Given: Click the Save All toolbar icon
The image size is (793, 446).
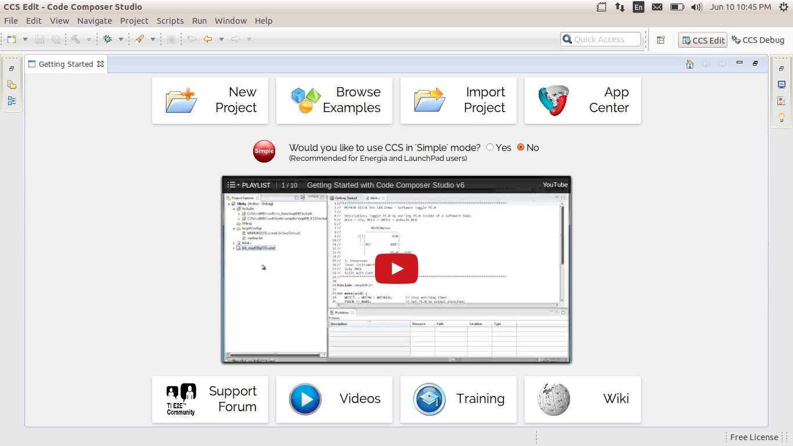Looking at the screenshot, I should (56, 39).
